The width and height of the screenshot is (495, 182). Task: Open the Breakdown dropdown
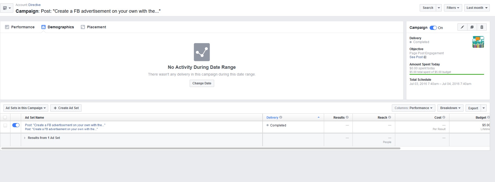pos(450,108)
